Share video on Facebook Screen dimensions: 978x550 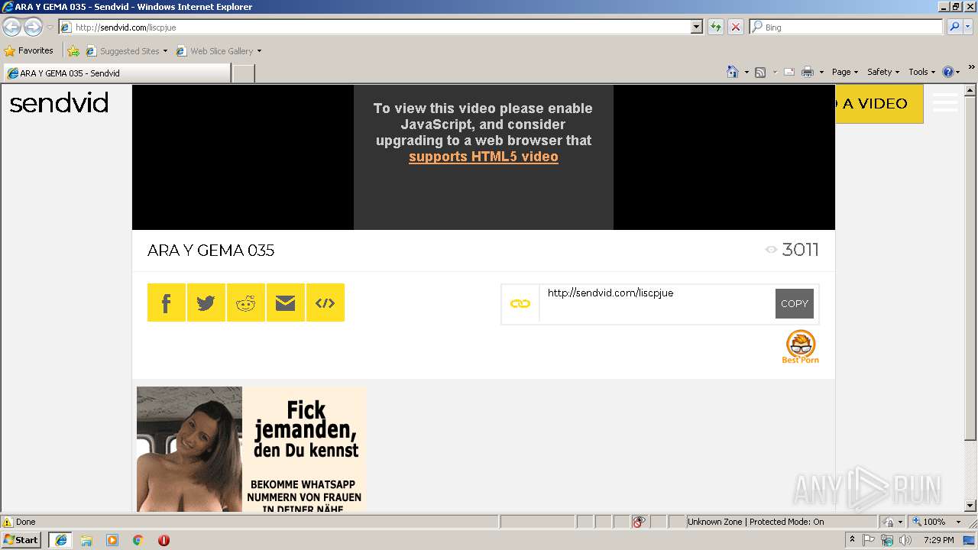click(167, 302)
